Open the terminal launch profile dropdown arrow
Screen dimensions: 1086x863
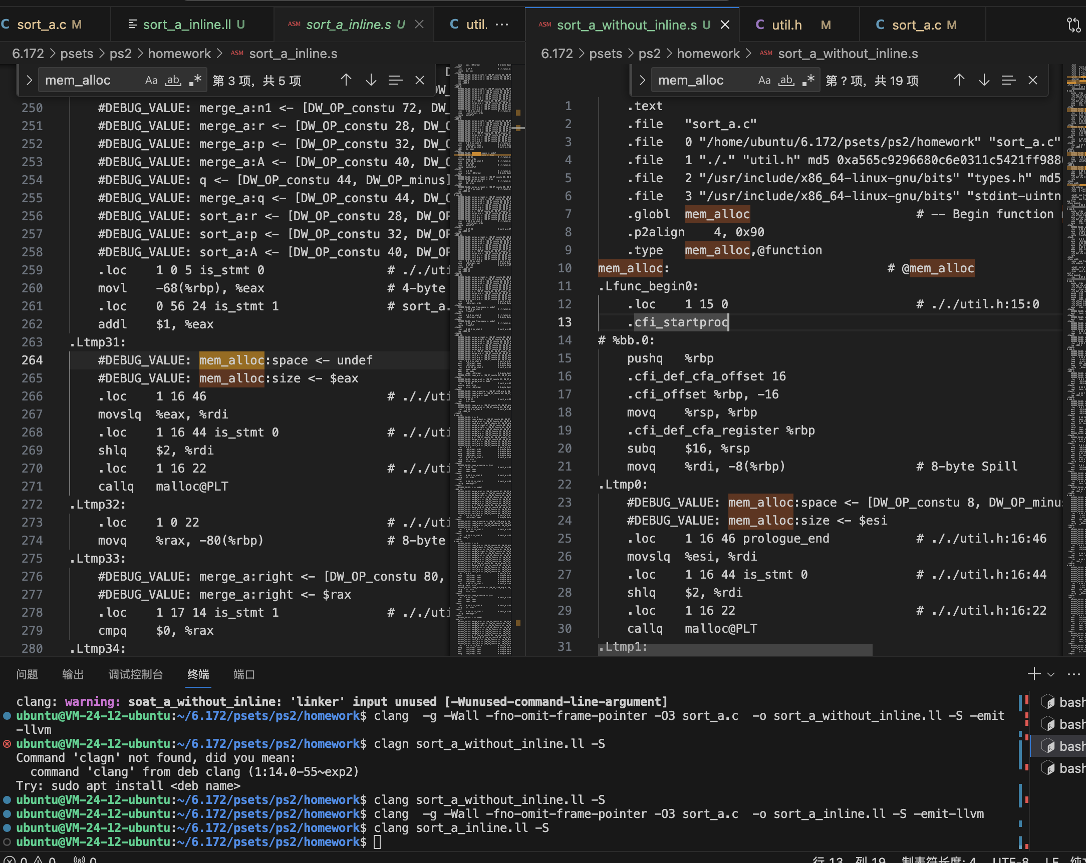click(1051, 674)
